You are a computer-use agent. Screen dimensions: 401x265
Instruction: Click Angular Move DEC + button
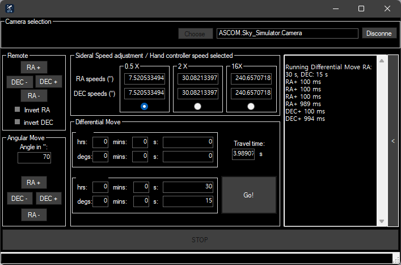[x=49, y=199]
